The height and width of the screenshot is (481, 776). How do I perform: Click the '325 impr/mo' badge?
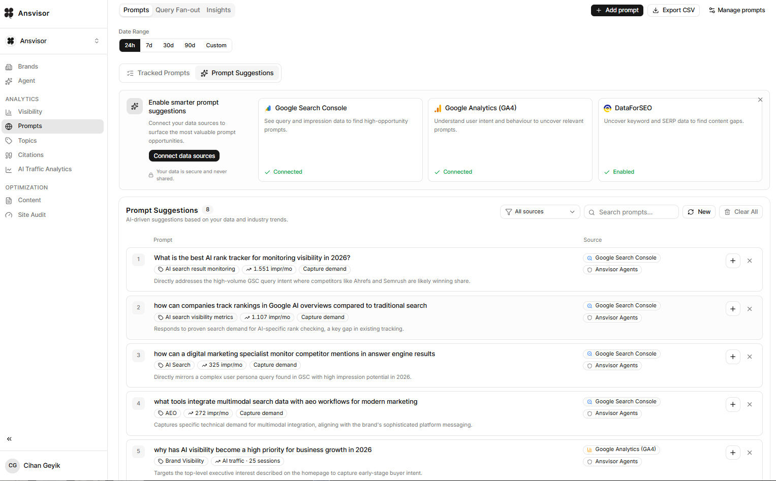point(222,365)
